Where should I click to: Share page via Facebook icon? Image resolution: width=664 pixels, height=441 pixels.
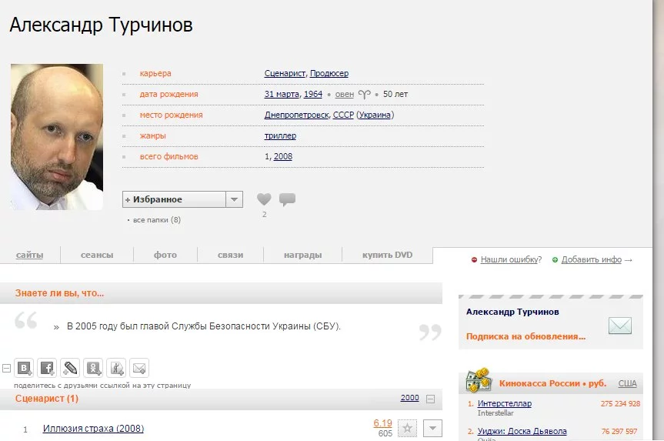[x=47, y=368]
